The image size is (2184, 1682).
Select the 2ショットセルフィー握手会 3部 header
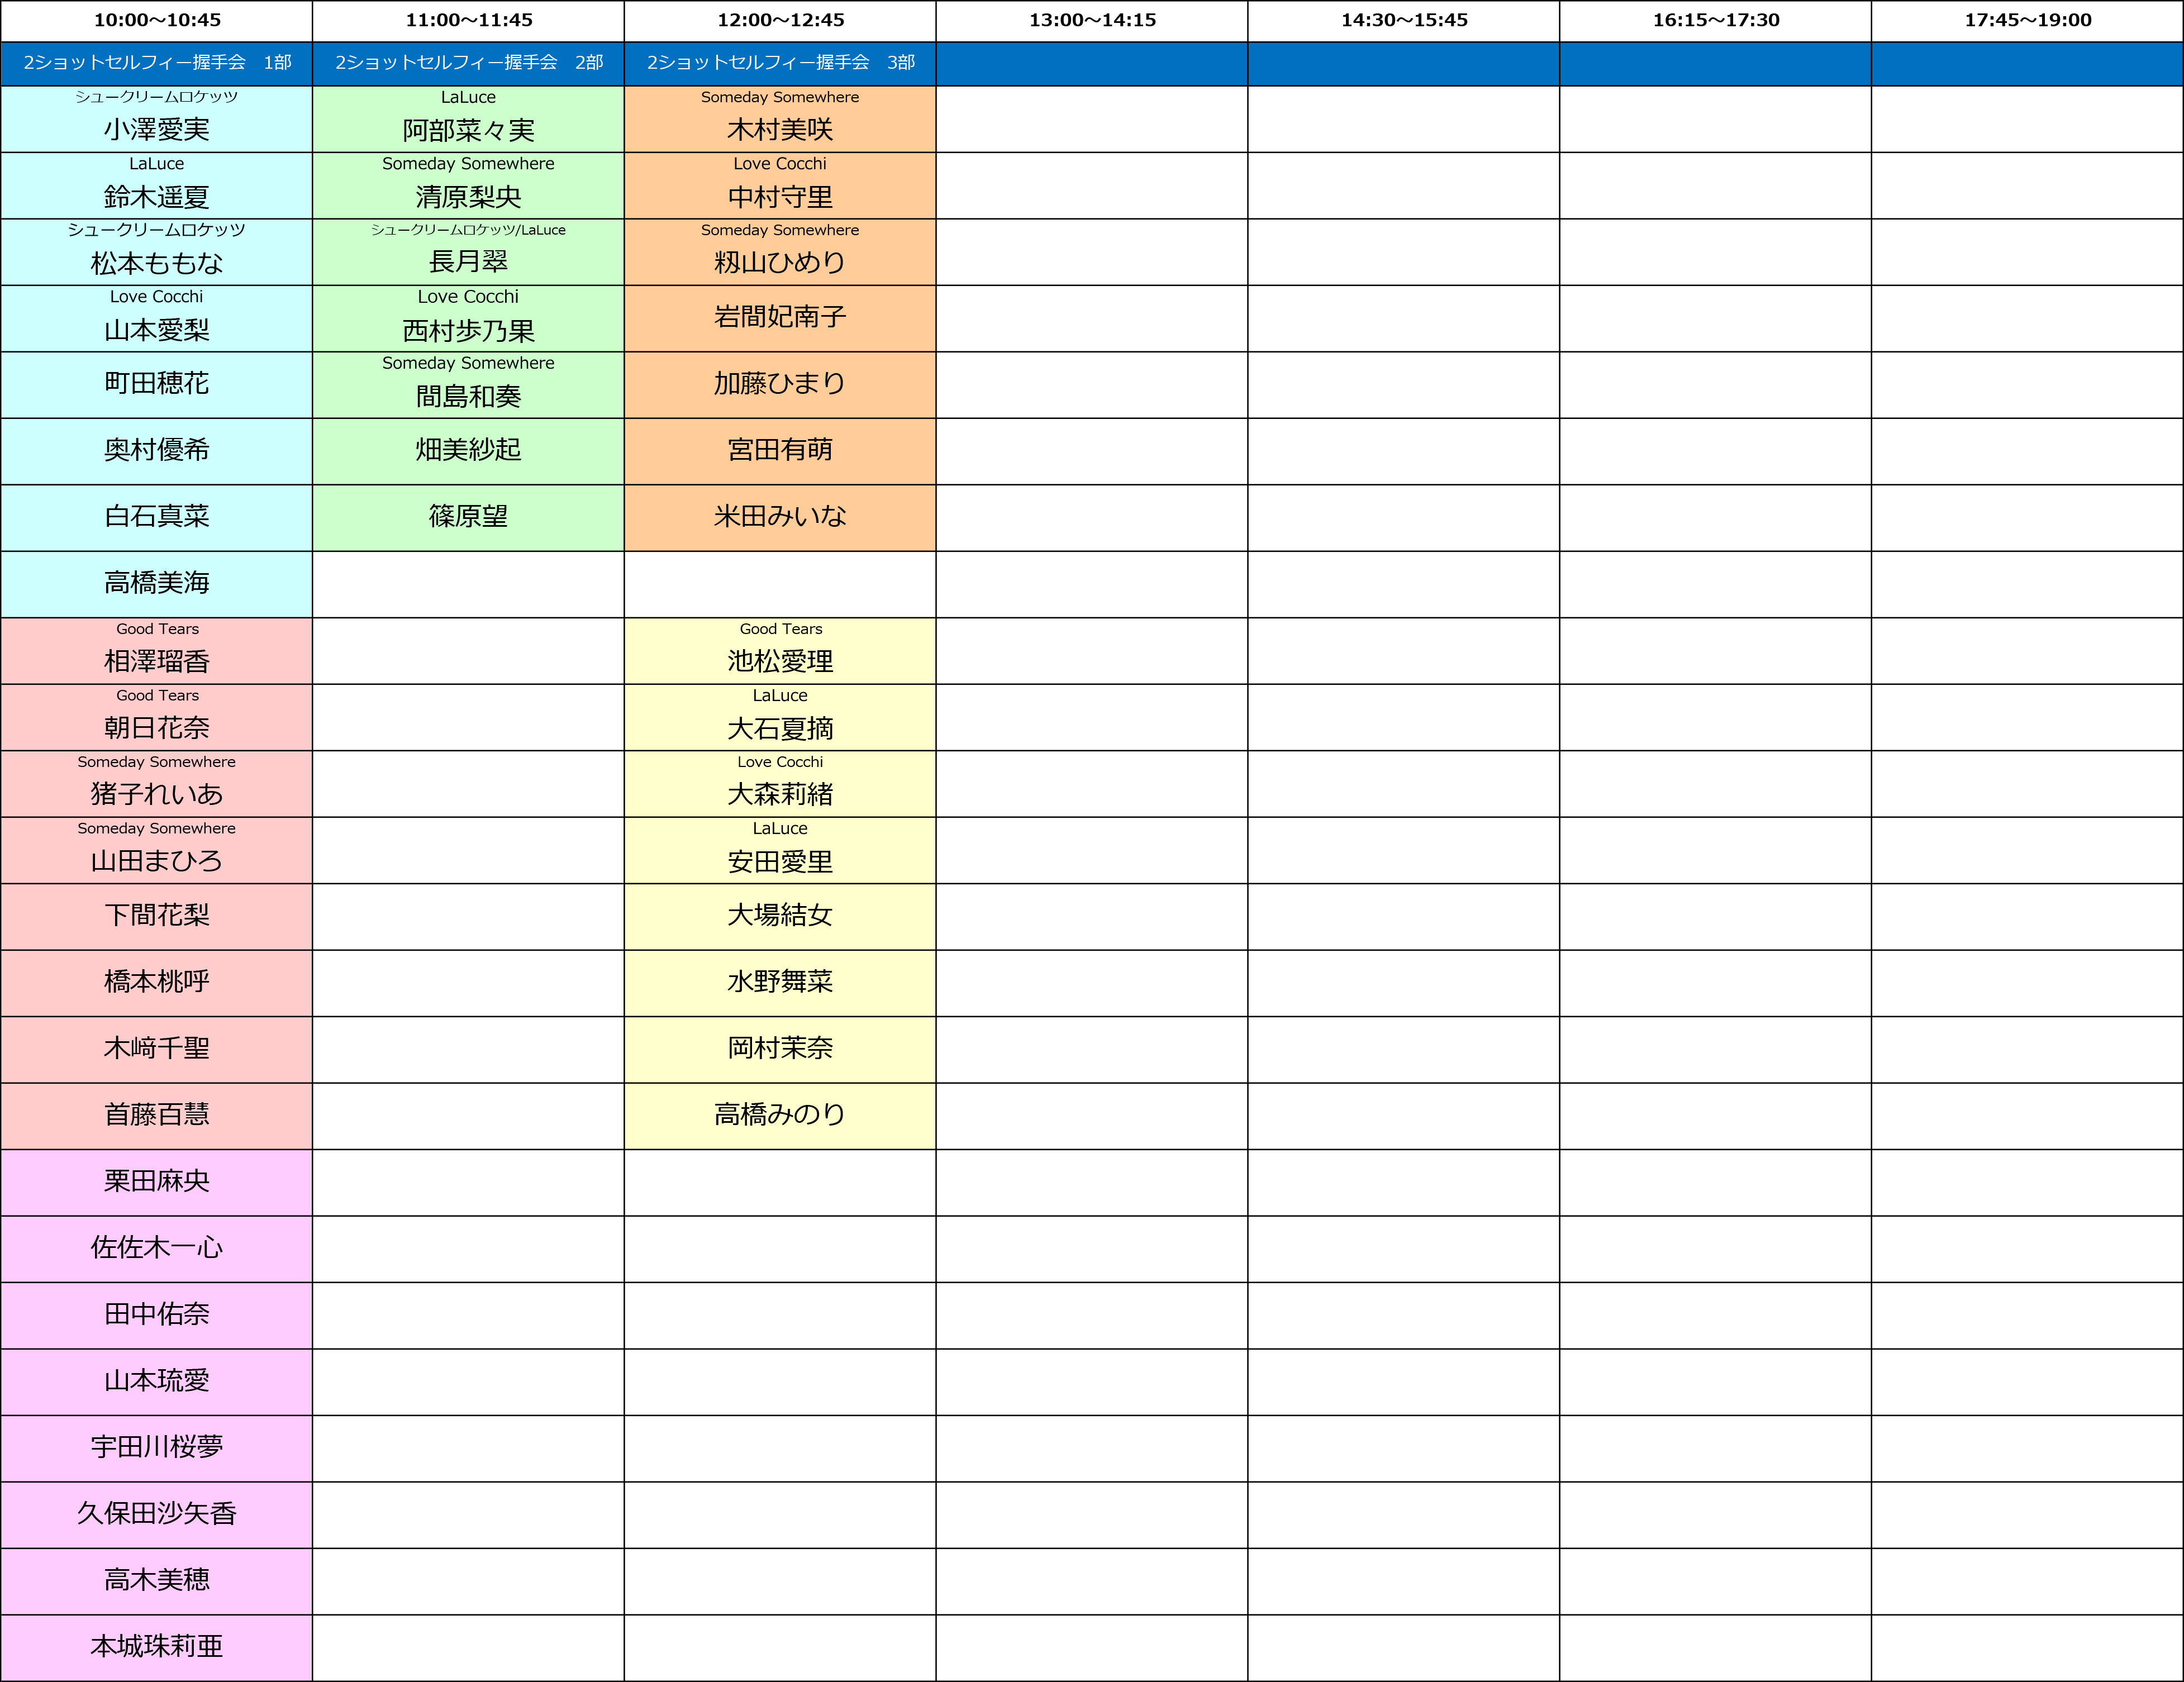pos(780,63)
